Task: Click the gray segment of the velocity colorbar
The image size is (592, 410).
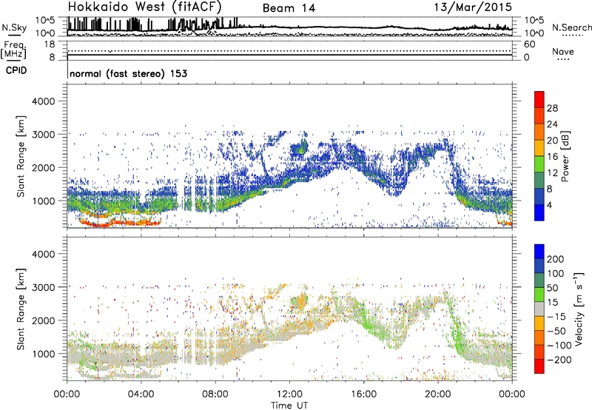Action: (x=539, y=309)
